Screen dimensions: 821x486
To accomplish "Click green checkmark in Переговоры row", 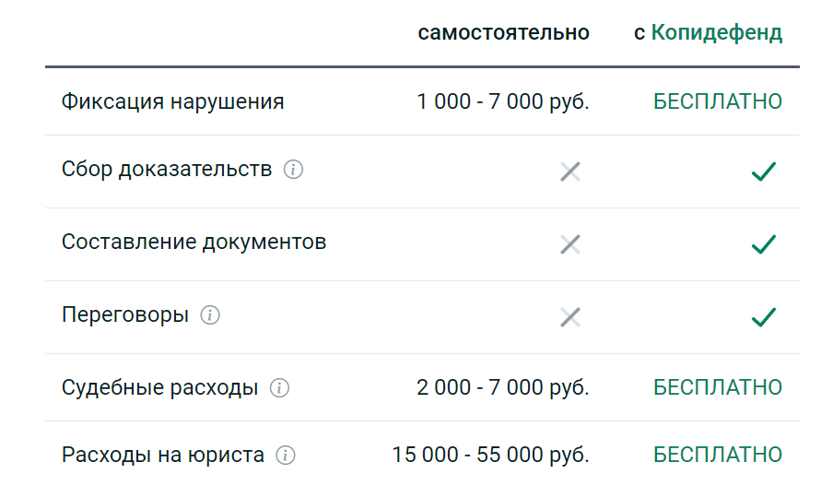I will pos(763,317).
